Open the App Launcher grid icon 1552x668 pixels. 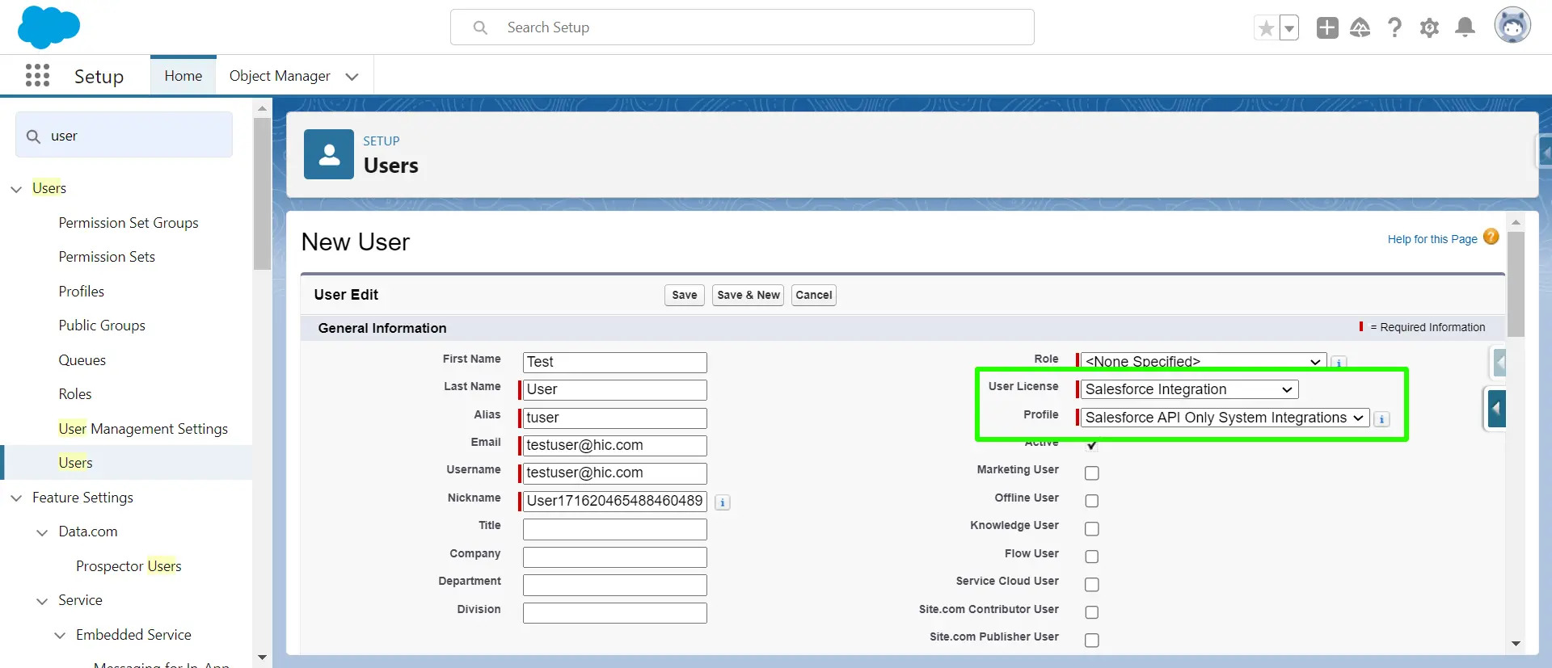pos(37,76)
